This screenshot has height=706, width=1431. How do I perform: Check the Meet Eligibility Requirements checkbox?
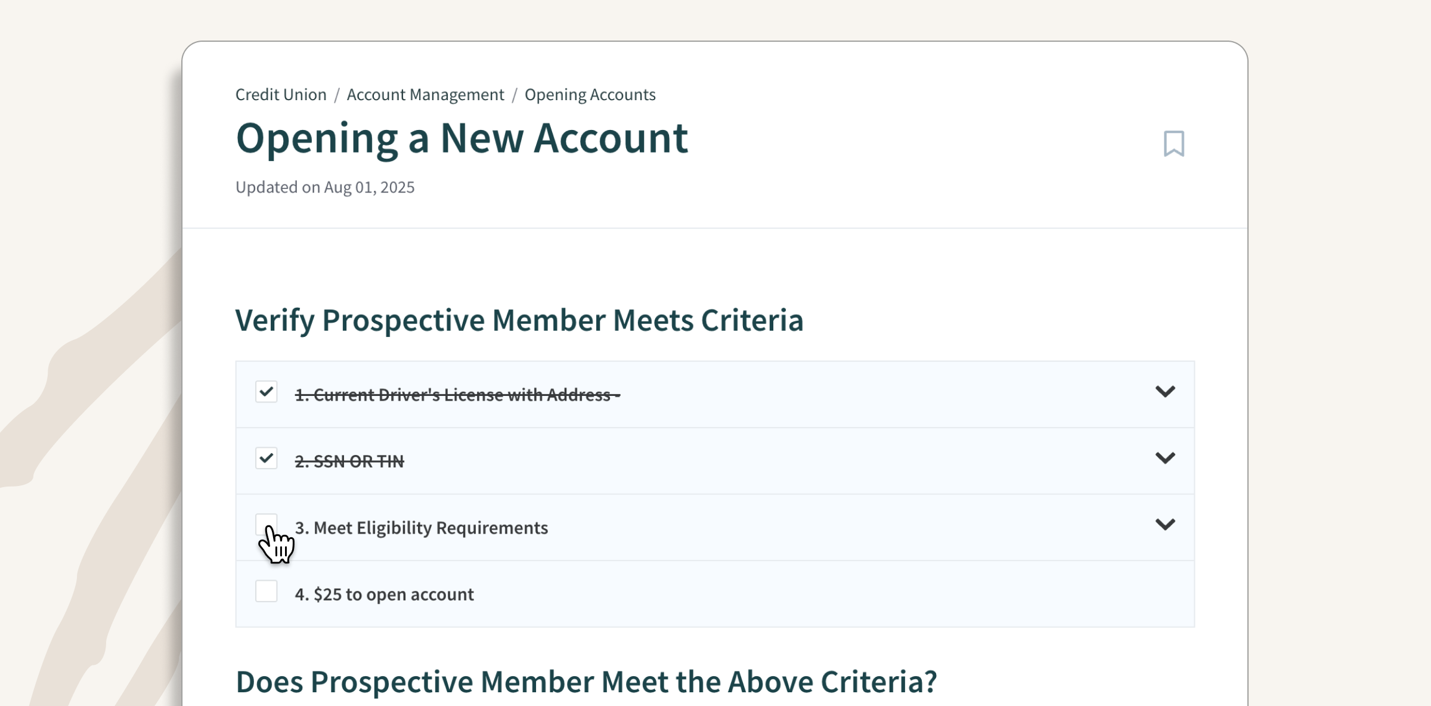point(266,524)
